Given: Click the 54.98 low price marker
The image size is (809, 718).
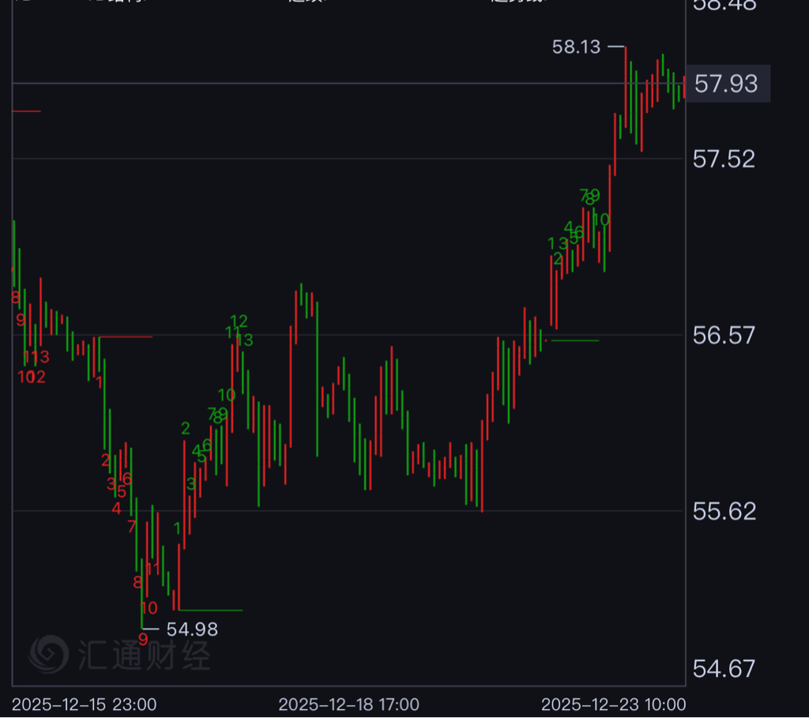Looking at the screenshot, I should click(x=192, y=630).
